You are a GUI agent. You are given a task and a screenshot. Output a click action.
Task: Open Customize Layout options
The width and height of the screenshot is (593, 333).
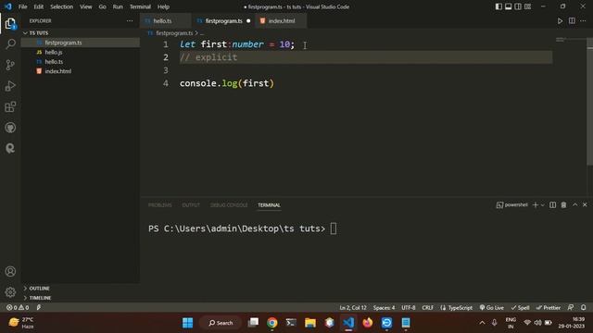click(x=527, y=6)
